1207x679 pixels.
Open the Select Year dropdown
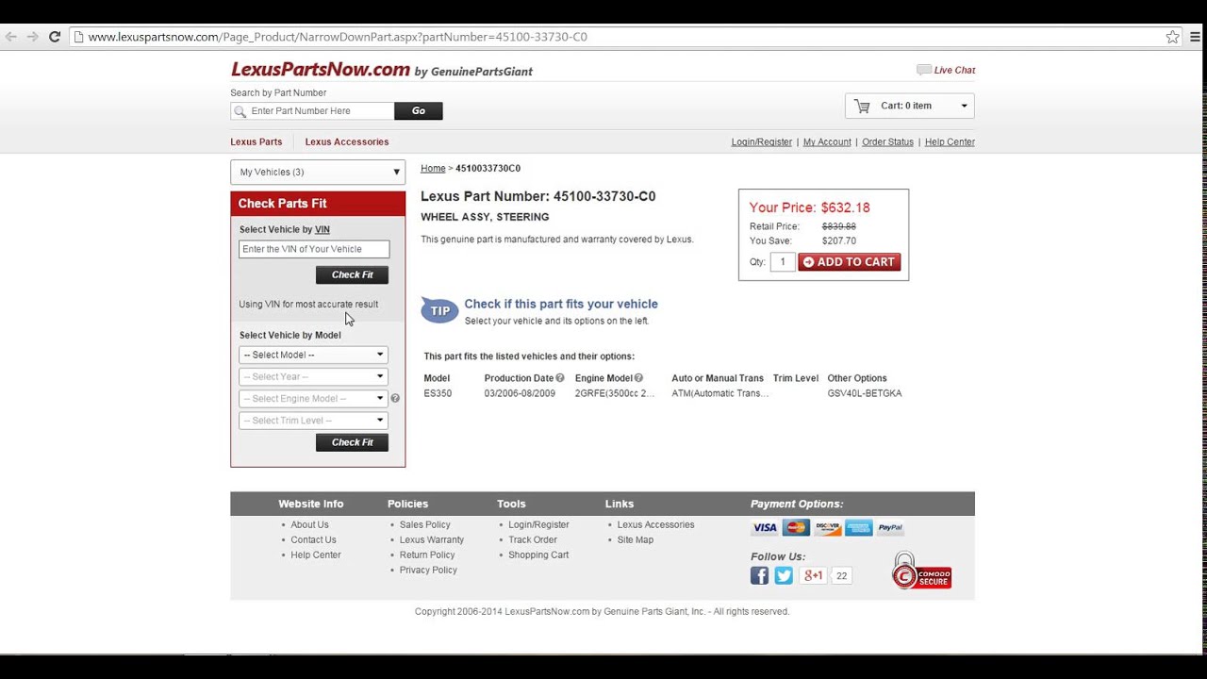tap(314, 376)
